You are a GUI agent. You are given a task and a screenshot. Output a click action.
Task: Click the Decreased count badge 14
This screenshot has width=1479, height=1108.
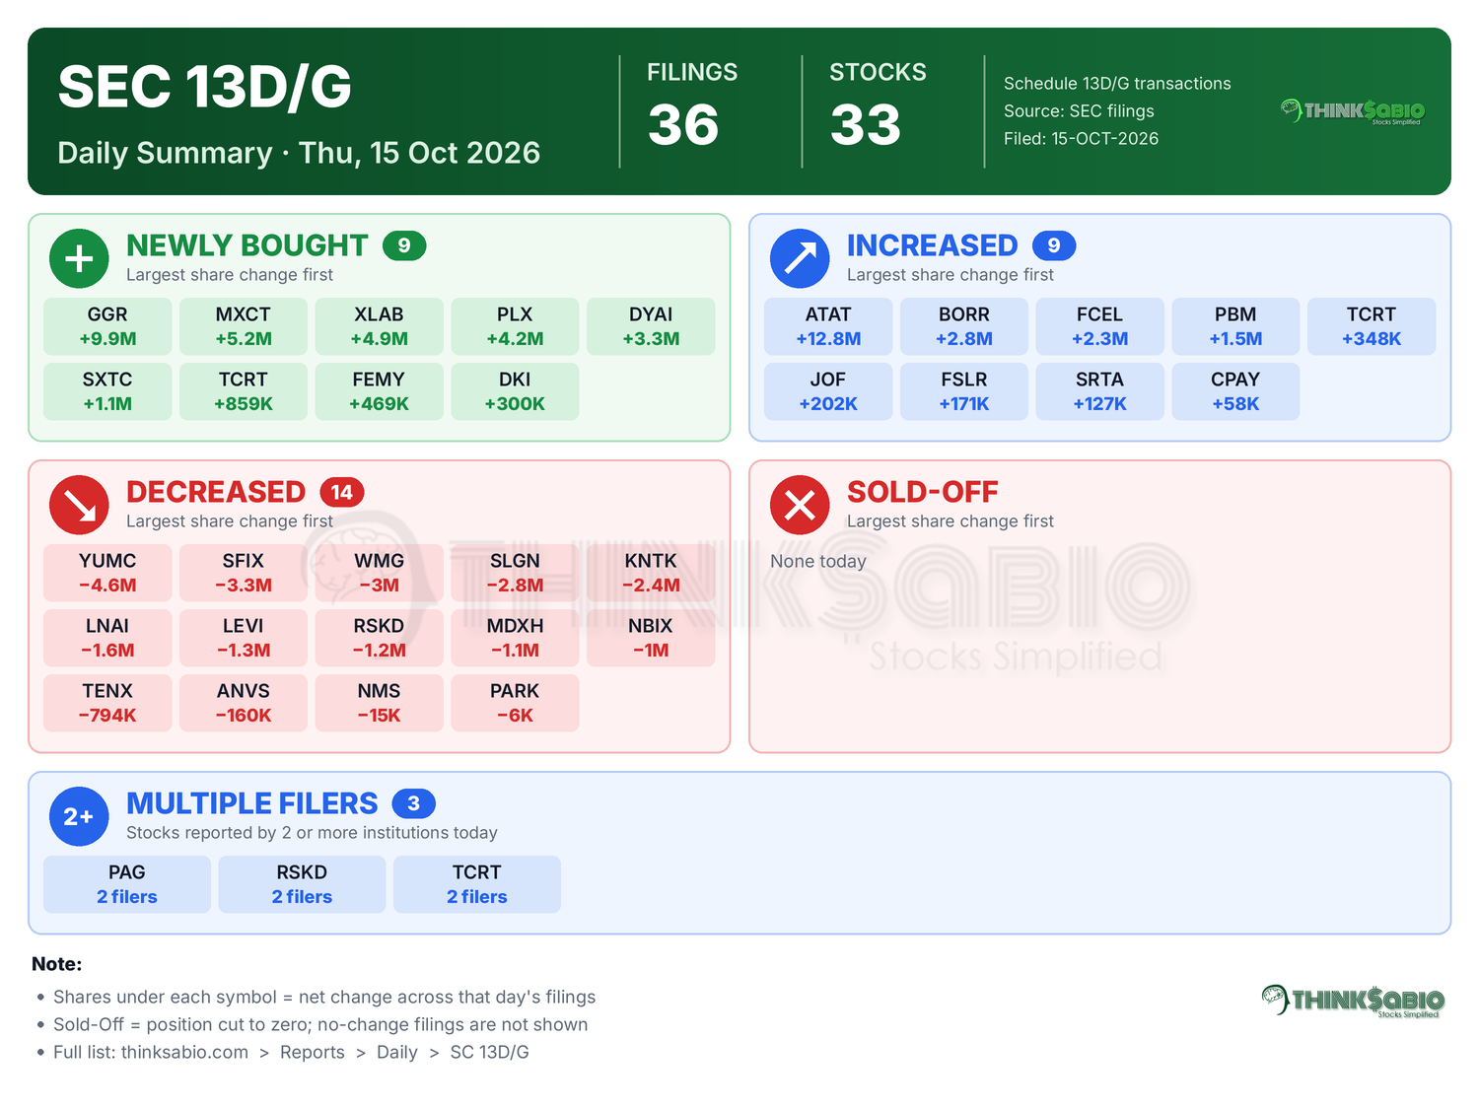pyautogui.click(x=342, y=492)
